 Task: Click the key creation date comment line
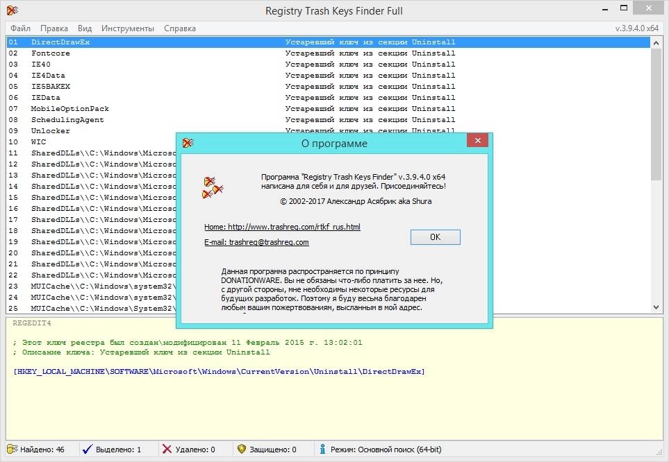click(188, 342)
